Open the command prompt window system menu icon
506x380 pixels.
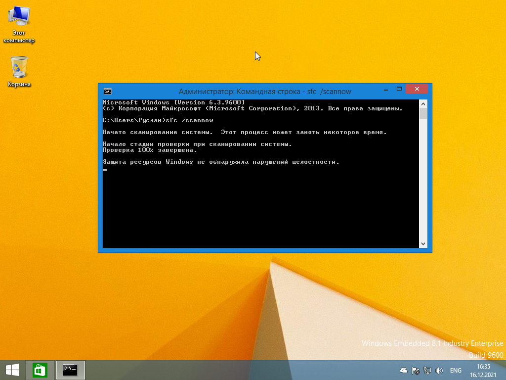tap(107, 91)
